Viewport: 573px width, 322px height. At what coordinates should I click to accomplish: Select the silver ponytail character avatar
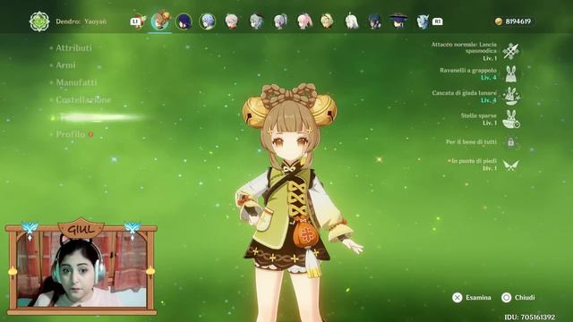point(280,21)
